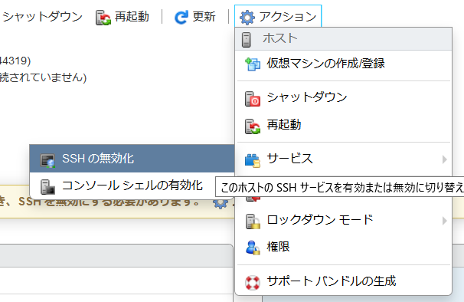This screenshot has width=464, height=302.
Task: Refresh via the 更新 toolbar label
Action: coord(204,17)
